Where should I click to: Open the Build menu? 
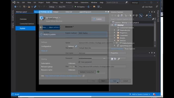pyautogui.click(x=48, y=2)
